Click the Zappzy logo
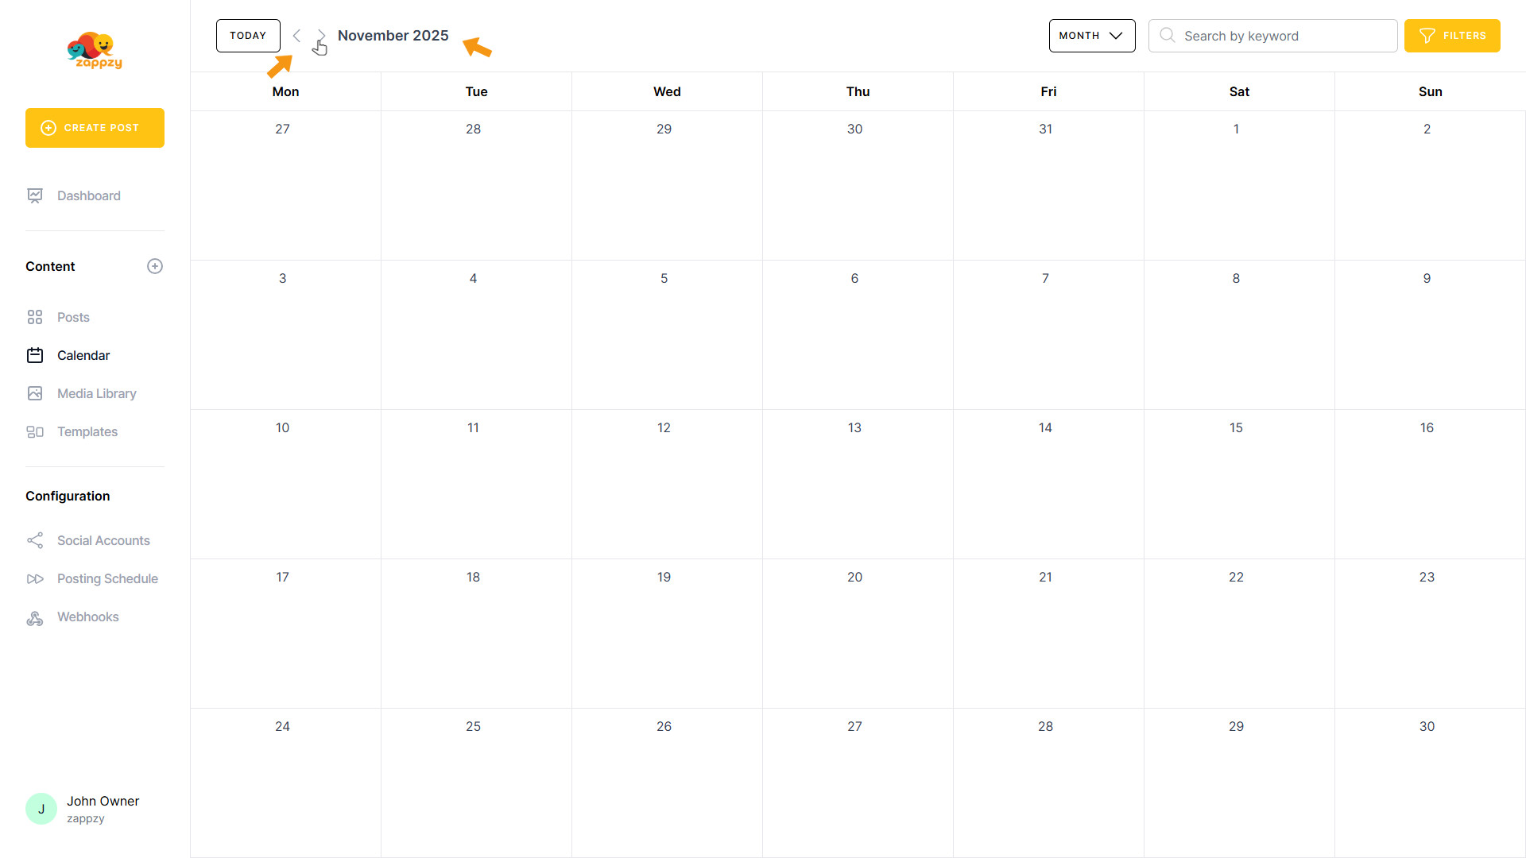 tap(95, 51)
